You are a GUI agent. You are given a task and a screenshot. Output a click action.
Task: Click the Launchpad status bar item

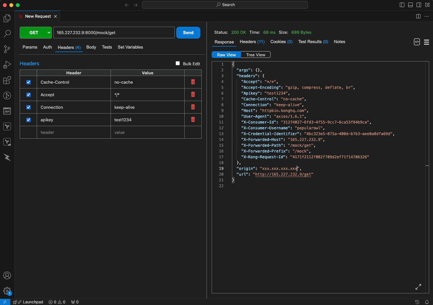pos(28,302)
